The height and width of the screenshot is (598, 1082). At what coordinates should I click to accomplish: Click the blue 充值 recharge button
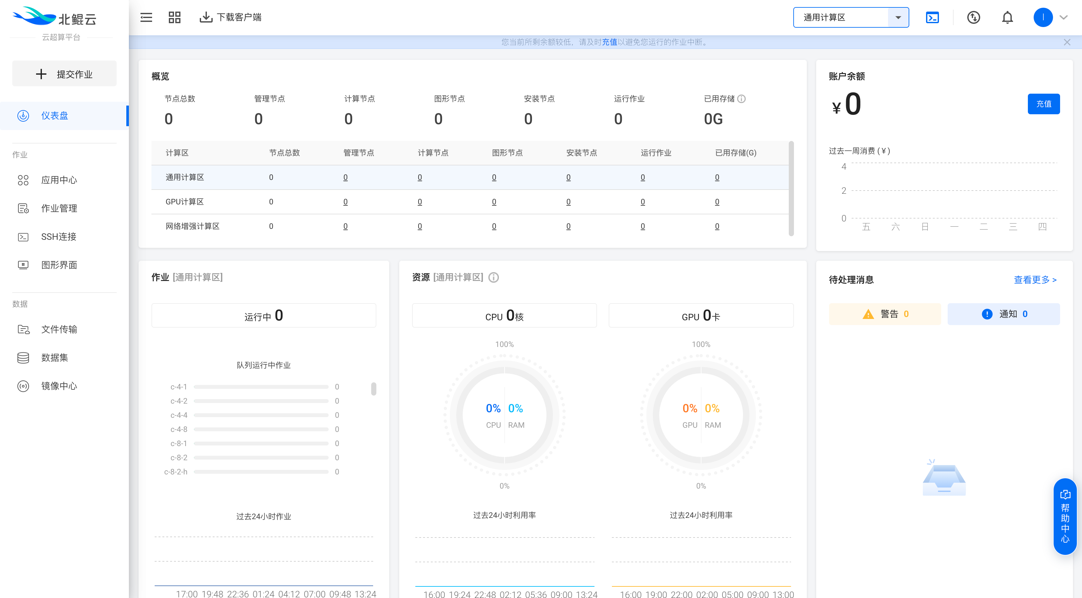point(1043,104)
